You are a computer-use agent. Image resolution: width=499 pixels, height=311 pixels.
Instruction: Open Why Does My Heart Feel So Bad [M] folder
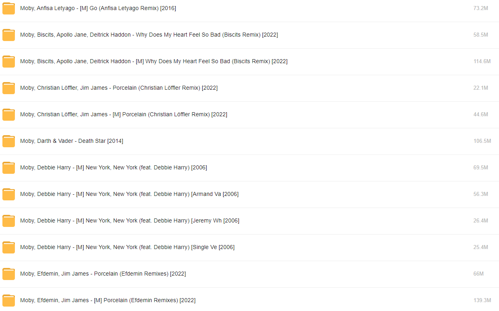click(x=154, y=61)
